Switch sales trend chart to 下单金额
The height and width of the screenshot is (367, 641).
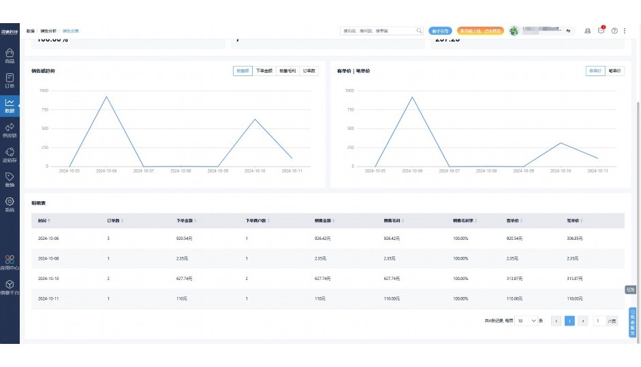264,71
